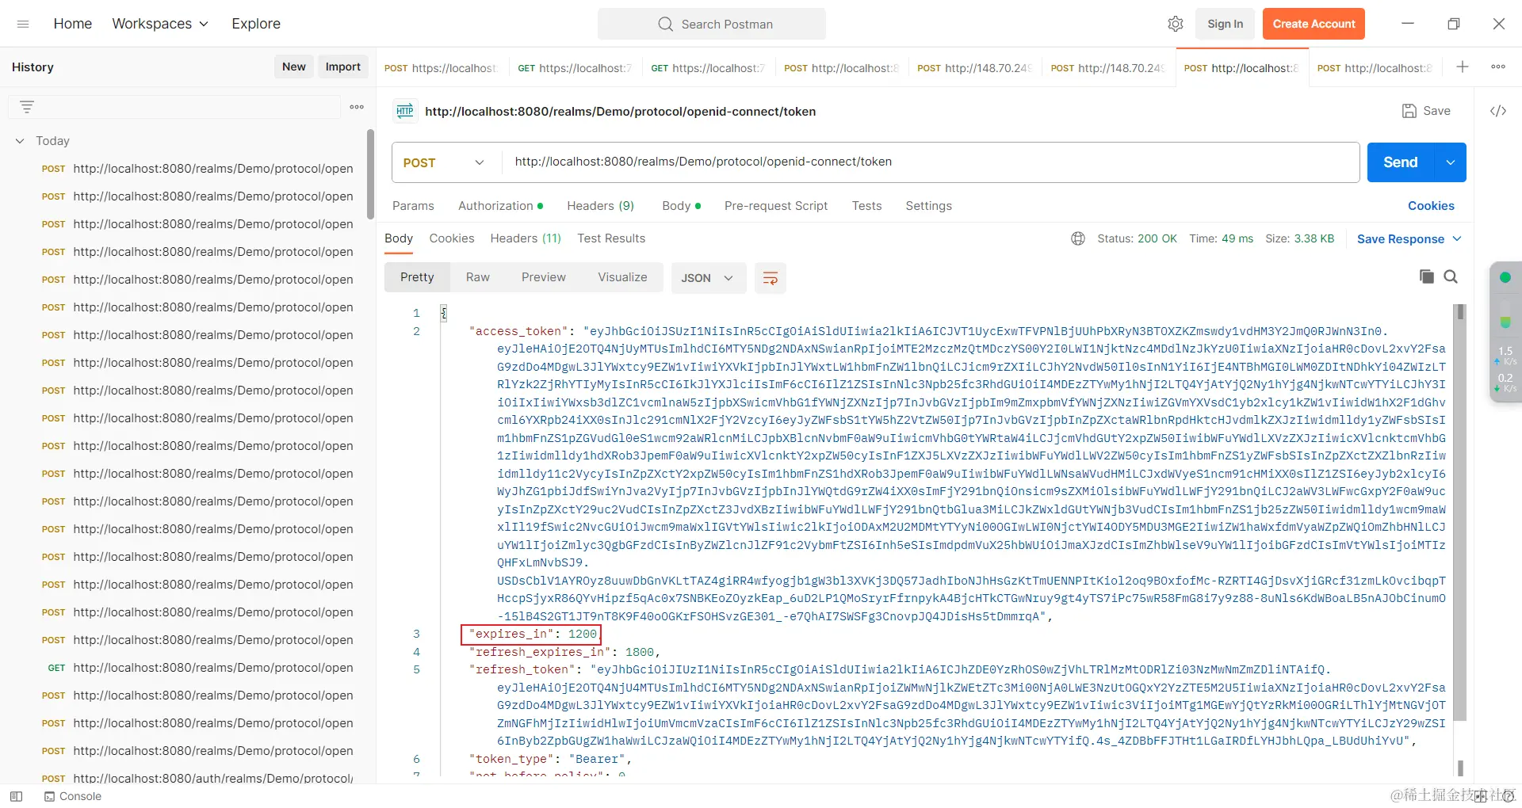The width and height of the screenshot is (1522, 808).
Task: Click the search magnifier icon
Action: tap(665, 24)
